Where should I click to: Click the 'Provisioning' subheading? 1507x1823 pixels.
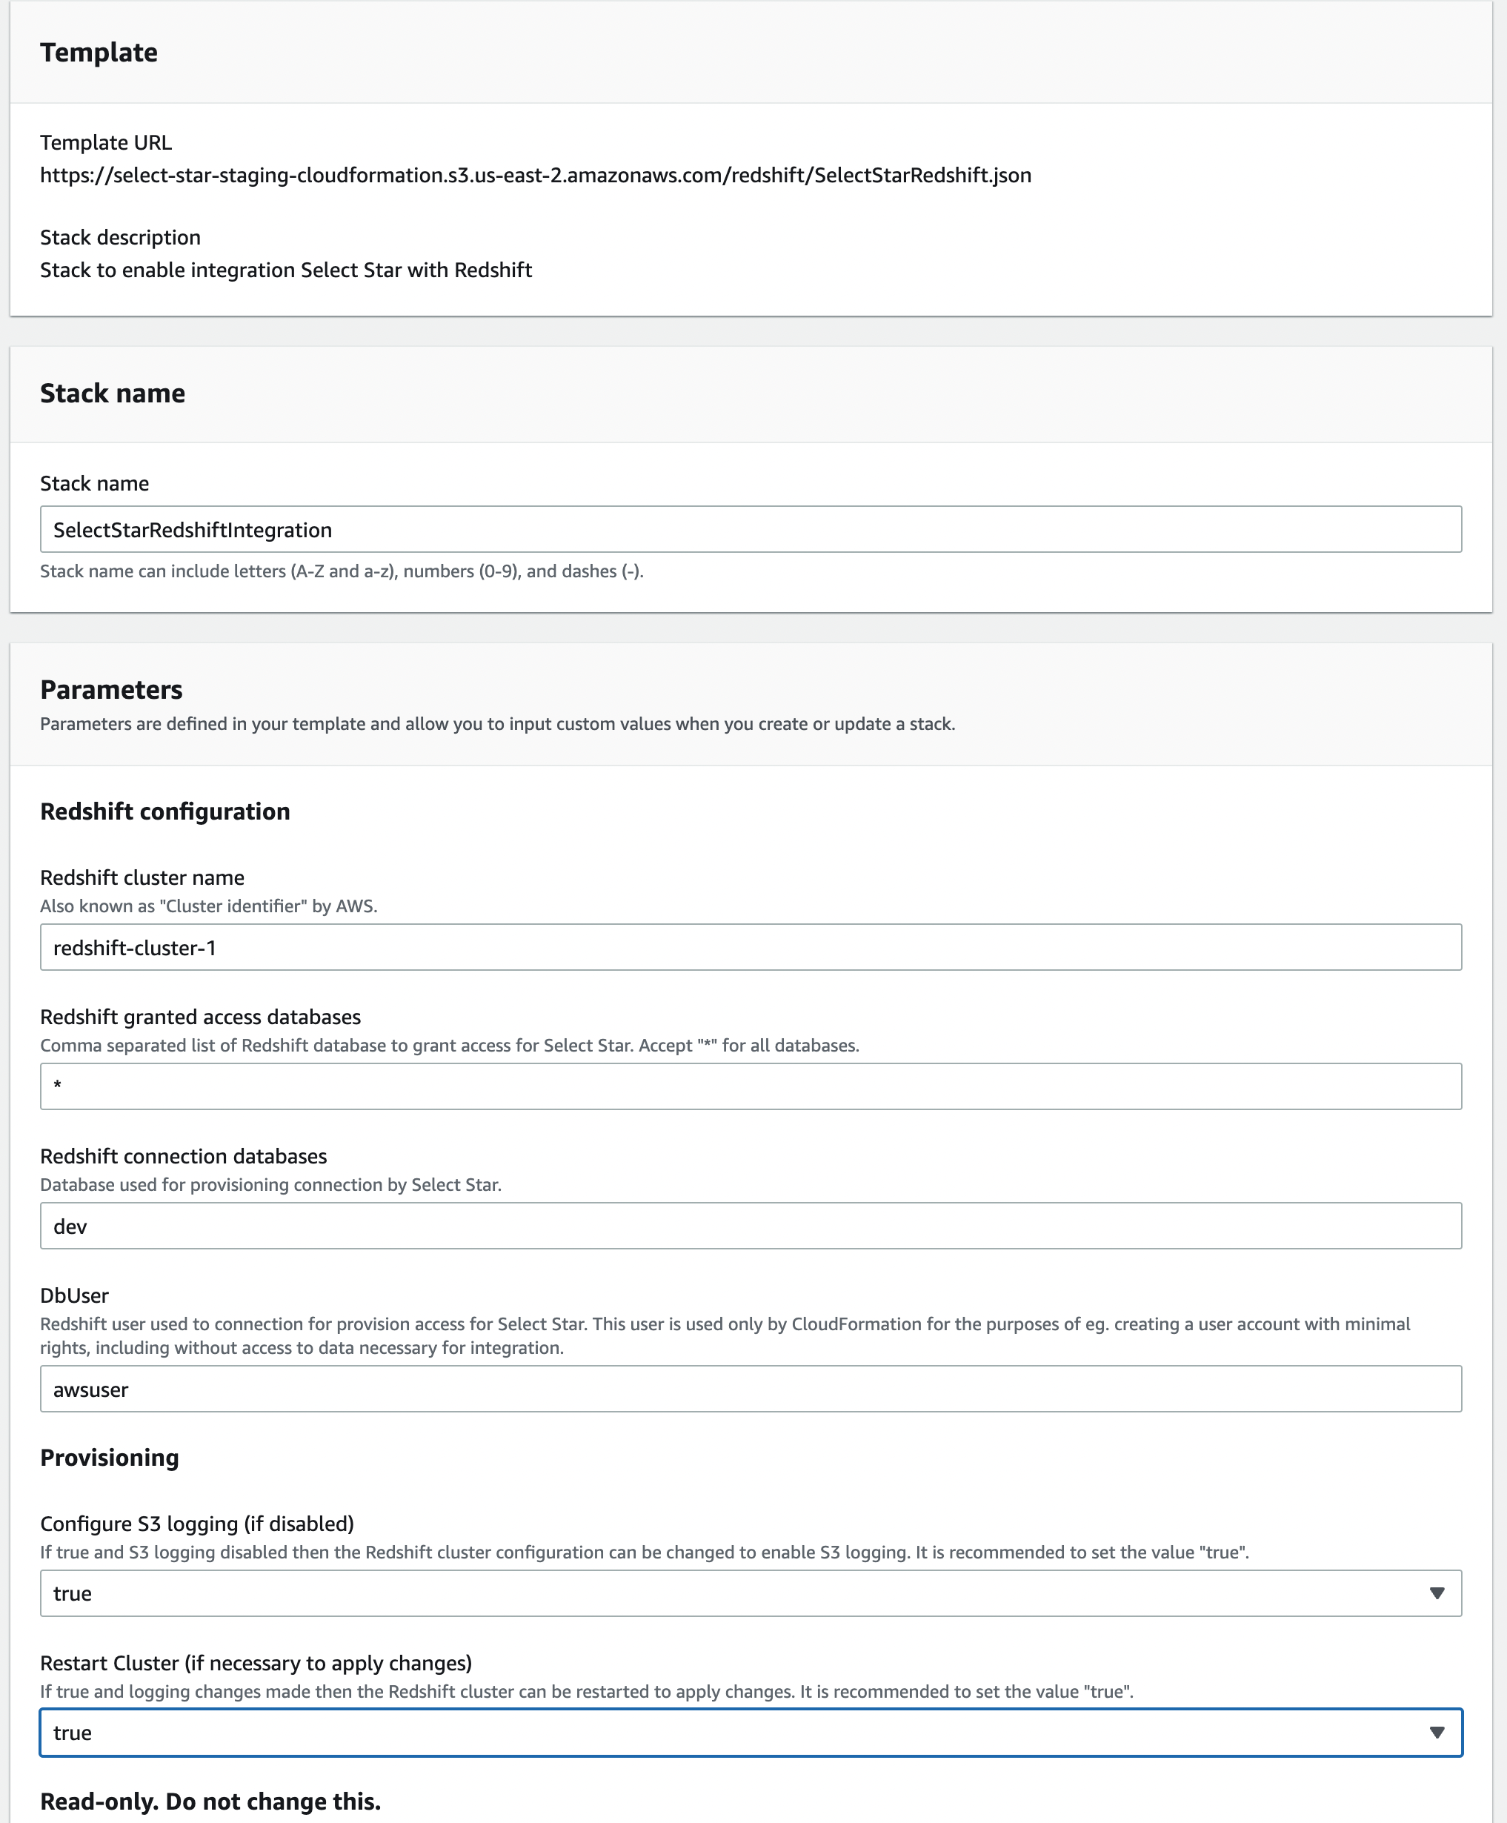tap(110, 1458)
